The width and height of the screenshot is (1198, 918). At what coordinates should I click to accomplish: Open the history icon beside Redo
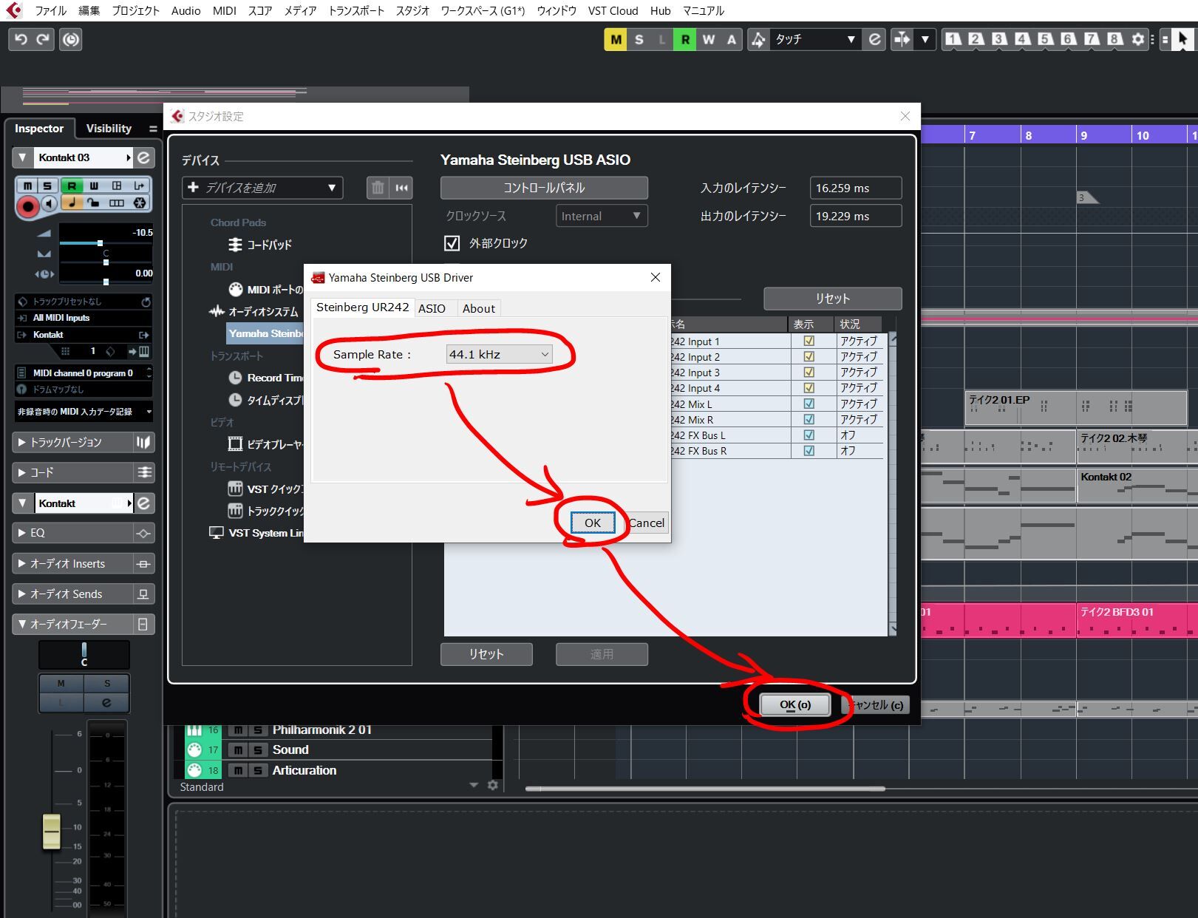pyautogui.click(x=71, y=39)
